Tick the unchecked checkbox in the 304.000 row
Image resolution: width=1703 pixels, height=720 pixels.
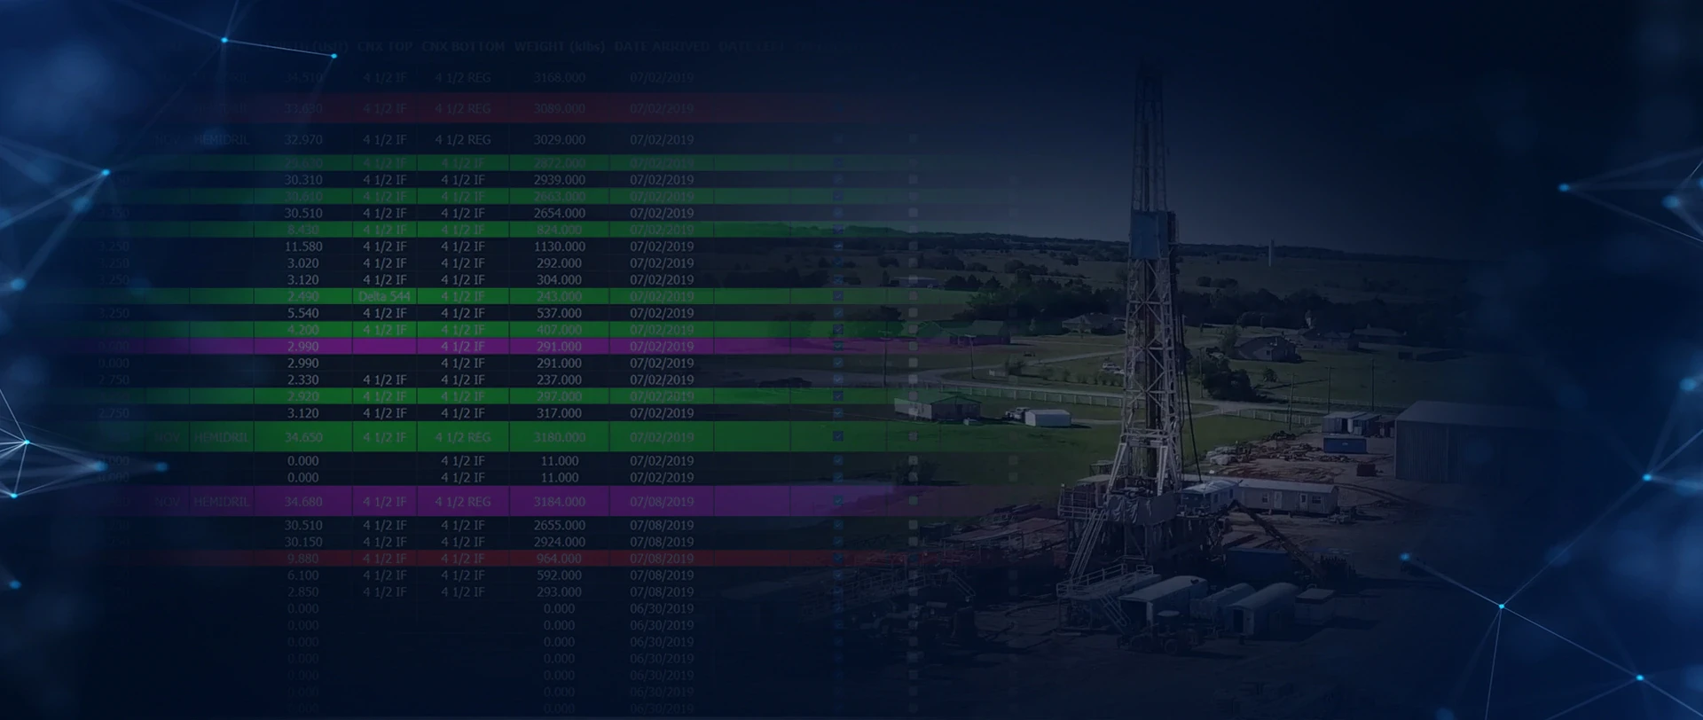(x=914, y=279)
